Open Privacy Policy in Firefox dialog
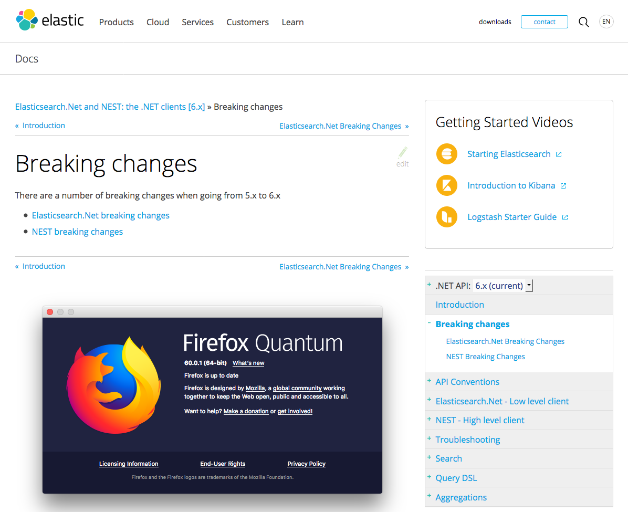This screenshot has width=628, height=512. pos(307,464)
